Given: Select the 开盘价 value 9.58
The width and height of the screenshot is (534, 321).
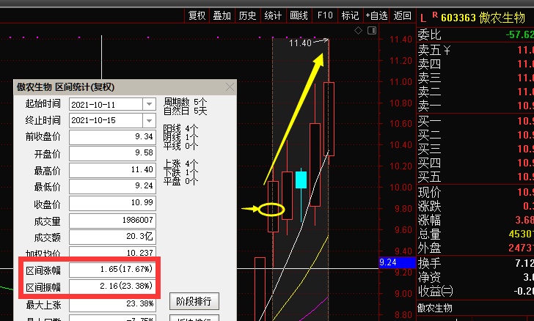Looking at the screenshot, I should tap(112, 153).
